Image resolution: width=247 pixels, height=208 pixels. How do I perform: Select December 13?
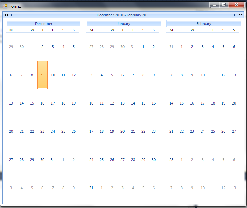pyautogui.click(x=11, y=103)
